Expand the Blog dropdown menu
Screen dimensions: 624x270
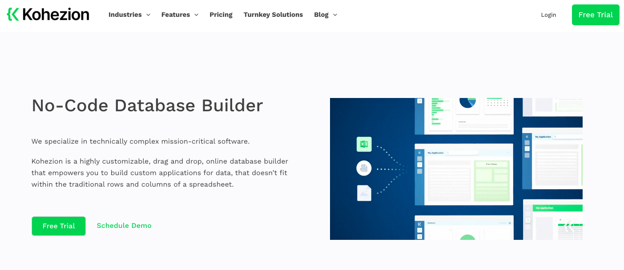point(326,15)
